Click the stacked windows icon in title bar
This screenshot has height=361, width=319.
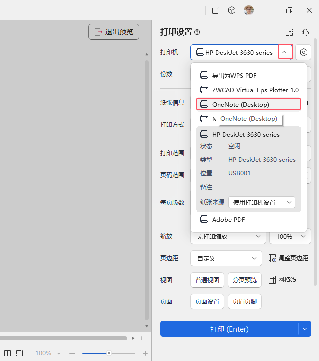[216, 10]
